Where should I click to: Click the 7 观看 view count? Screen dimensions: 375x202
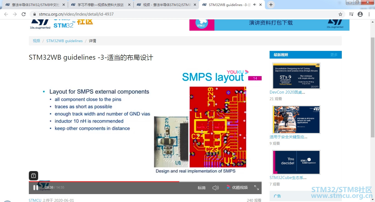tap(275, 184)
